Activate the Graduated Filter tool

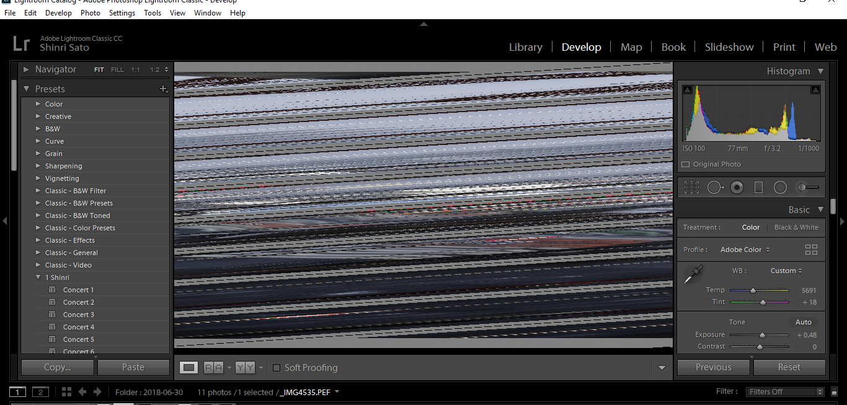pos(758,187)
